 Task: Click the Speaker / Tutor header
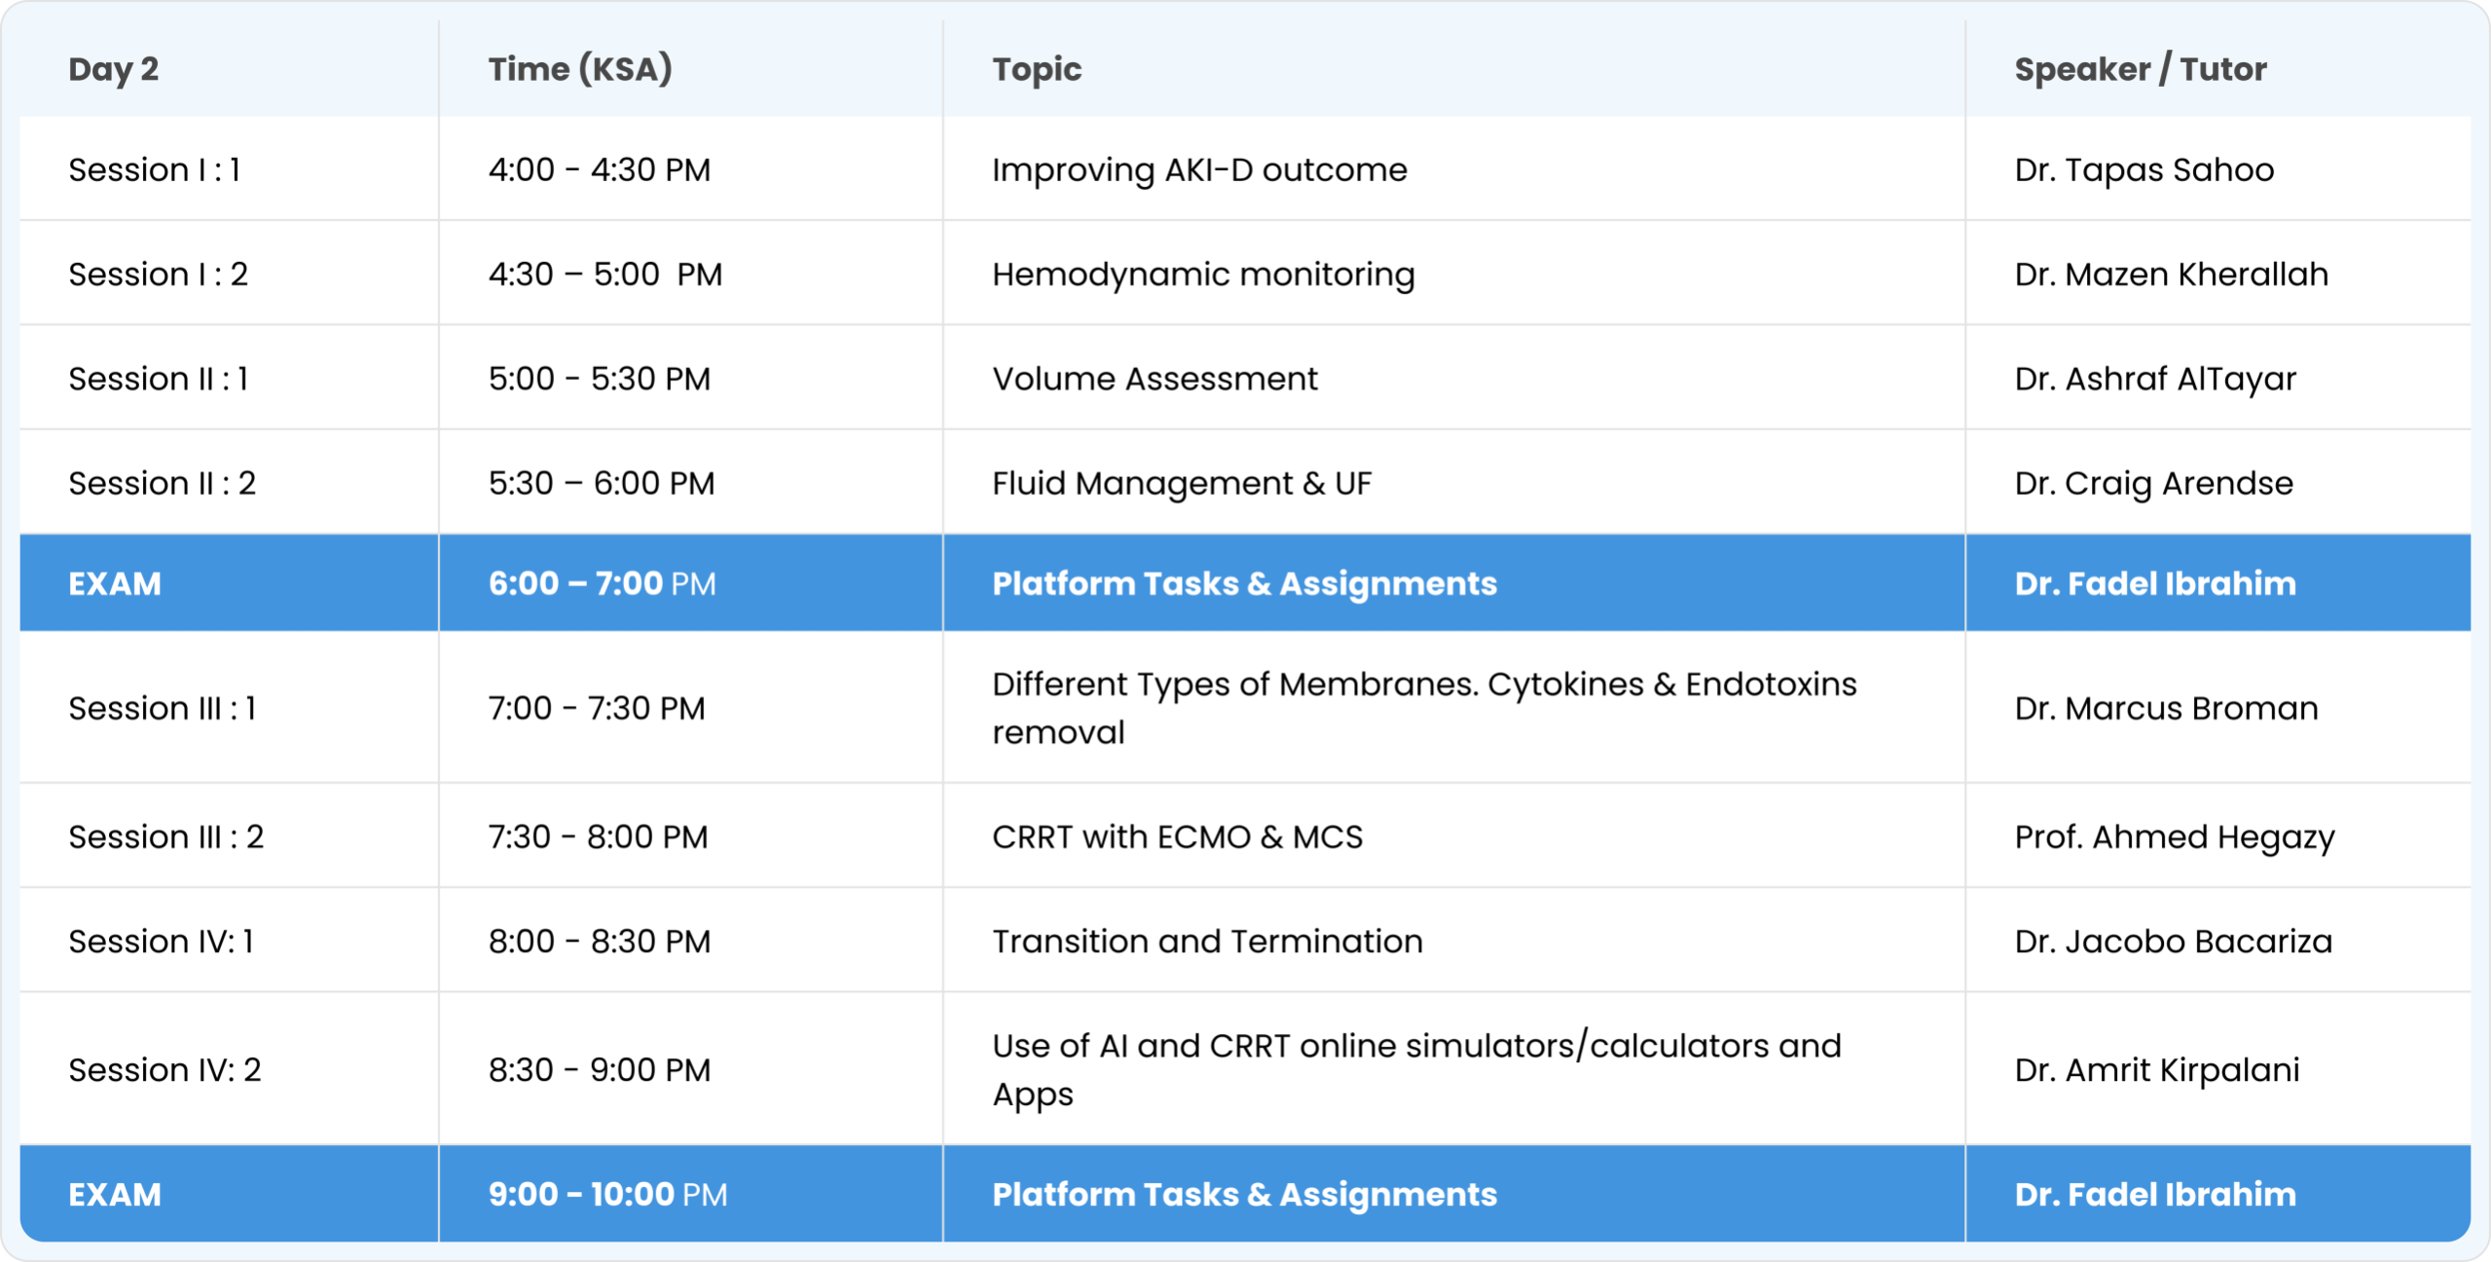(2140, 69)
